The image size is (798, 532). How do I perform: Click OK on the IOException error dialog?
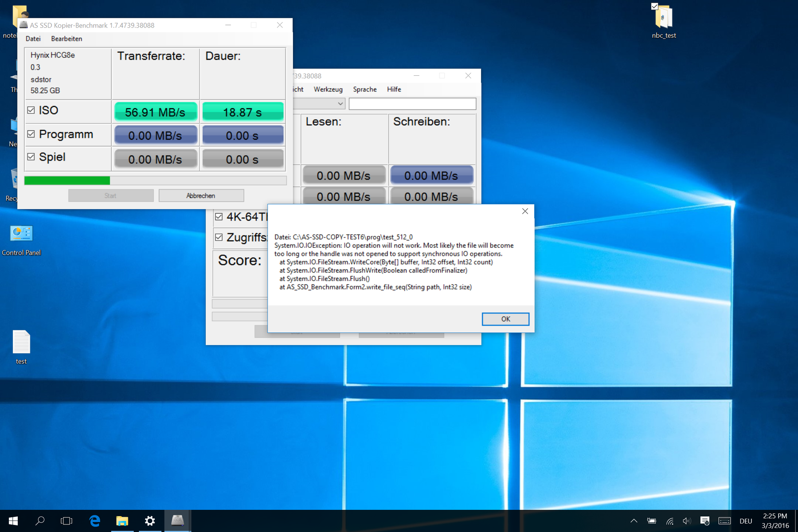pos(505,319)
